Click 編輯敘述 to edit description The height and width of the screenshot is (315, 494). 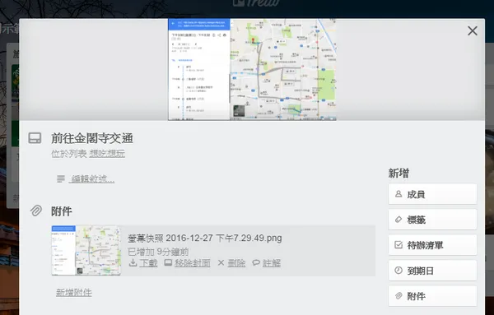(x=91, y=179)
